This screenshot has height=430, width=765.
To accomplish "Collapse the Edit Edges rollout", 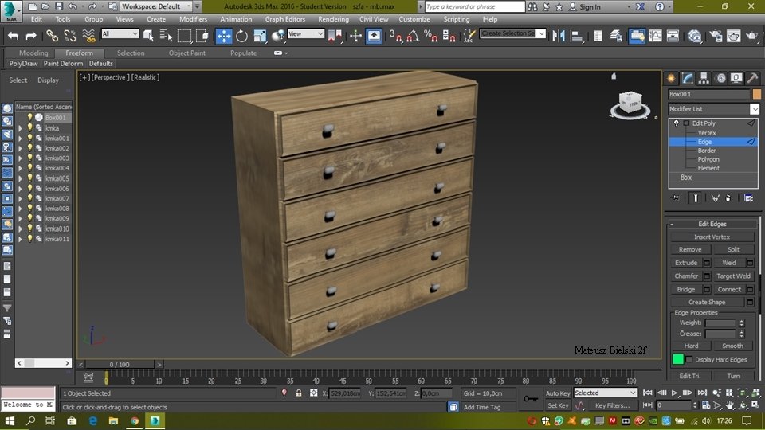I will [673, 224].
